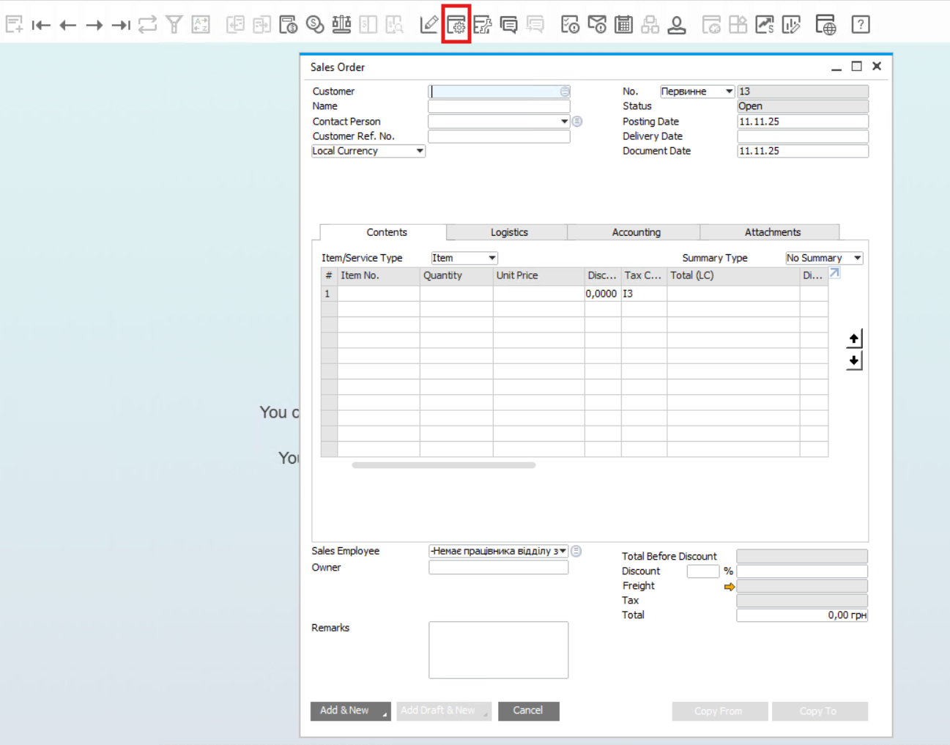Open the Gross Profit scales icon
The image size is (950, 745).
[x=341, y=25]
